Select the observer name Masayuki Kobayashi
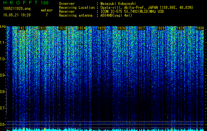 118,4
